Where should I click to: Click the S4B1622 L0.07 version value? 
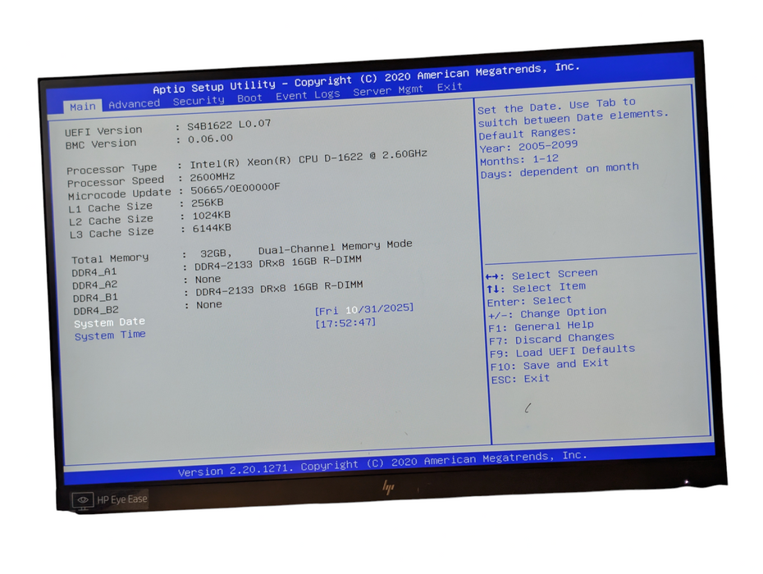pyautogui.click(x=229, y=125)
